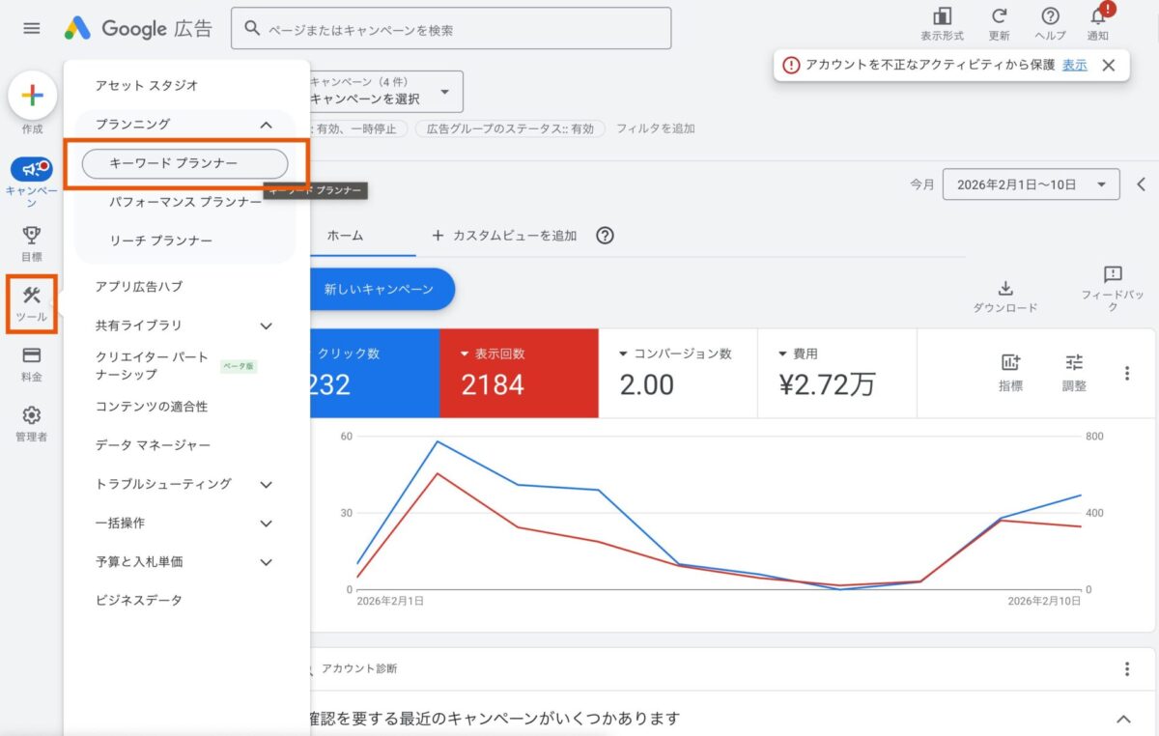This screenshot has width=1159, height=736.
Task: Click the 表示 link in alert
Action: click(x=1074, y=65)
